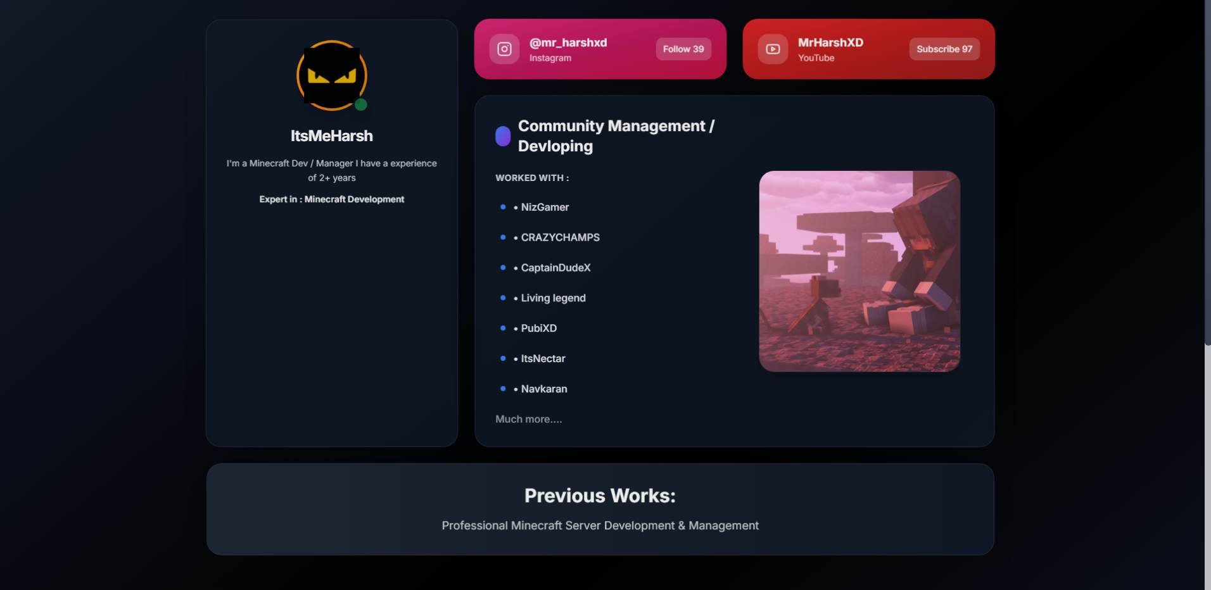Click the Subscribe 97 button
This screenshot has width=1211, height=590.
click(x=944, y=49)
